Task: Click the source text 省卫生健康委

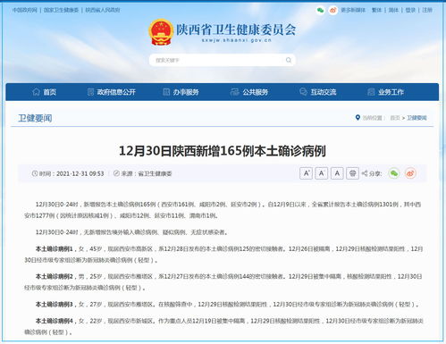Action: [x=155, y=173]
